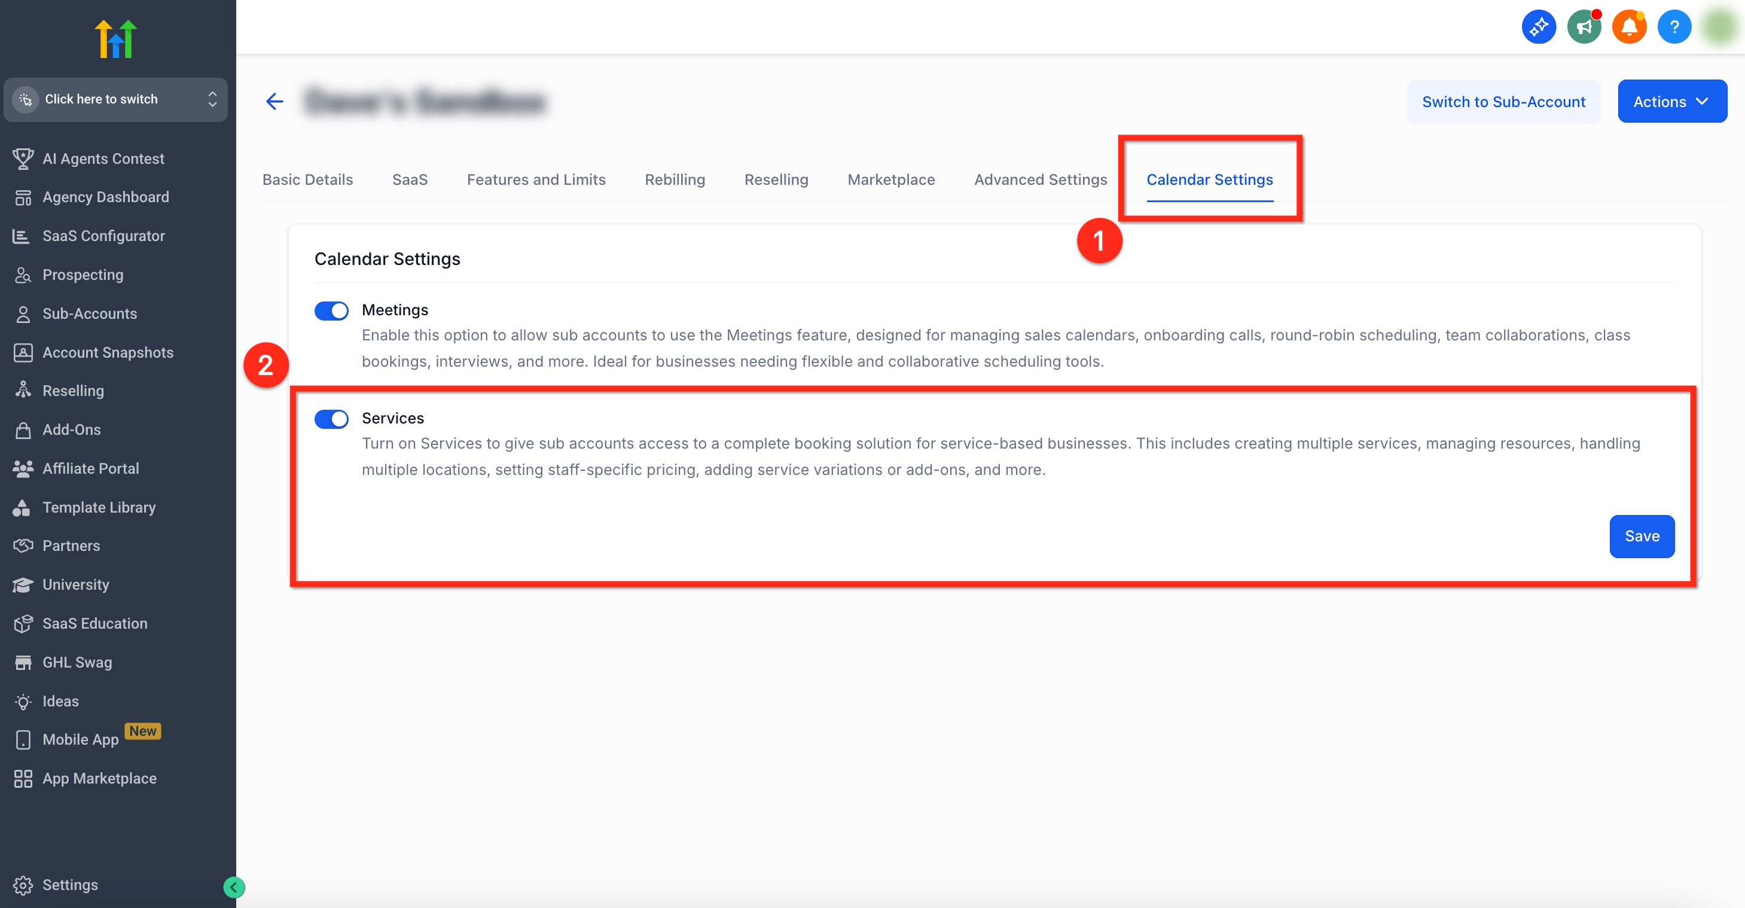The height and width of the screenshot is (908, 1745).
Task: Expand the Actions dropdown button
Action: point(1671,102)
